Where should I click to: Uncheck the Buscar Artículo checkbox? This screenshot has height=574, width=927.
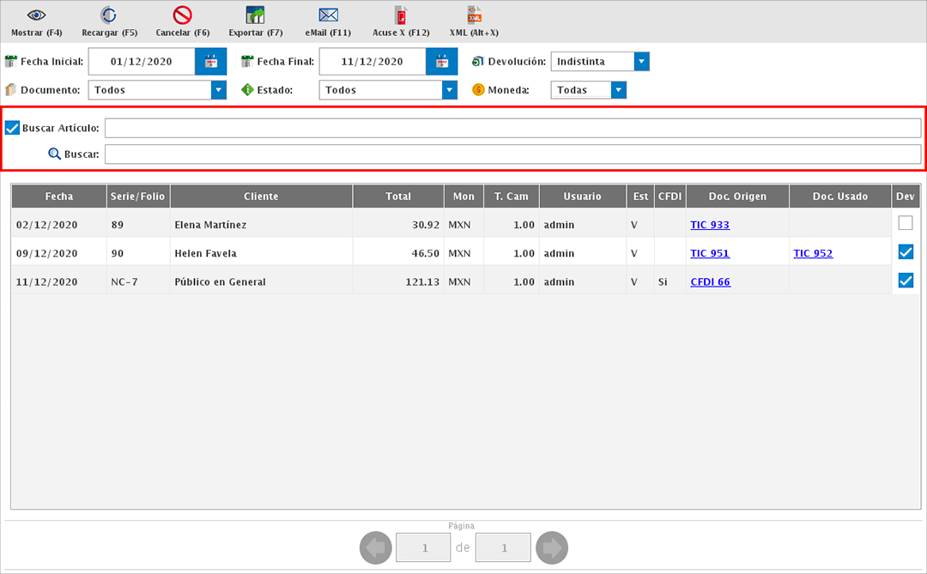12,128
